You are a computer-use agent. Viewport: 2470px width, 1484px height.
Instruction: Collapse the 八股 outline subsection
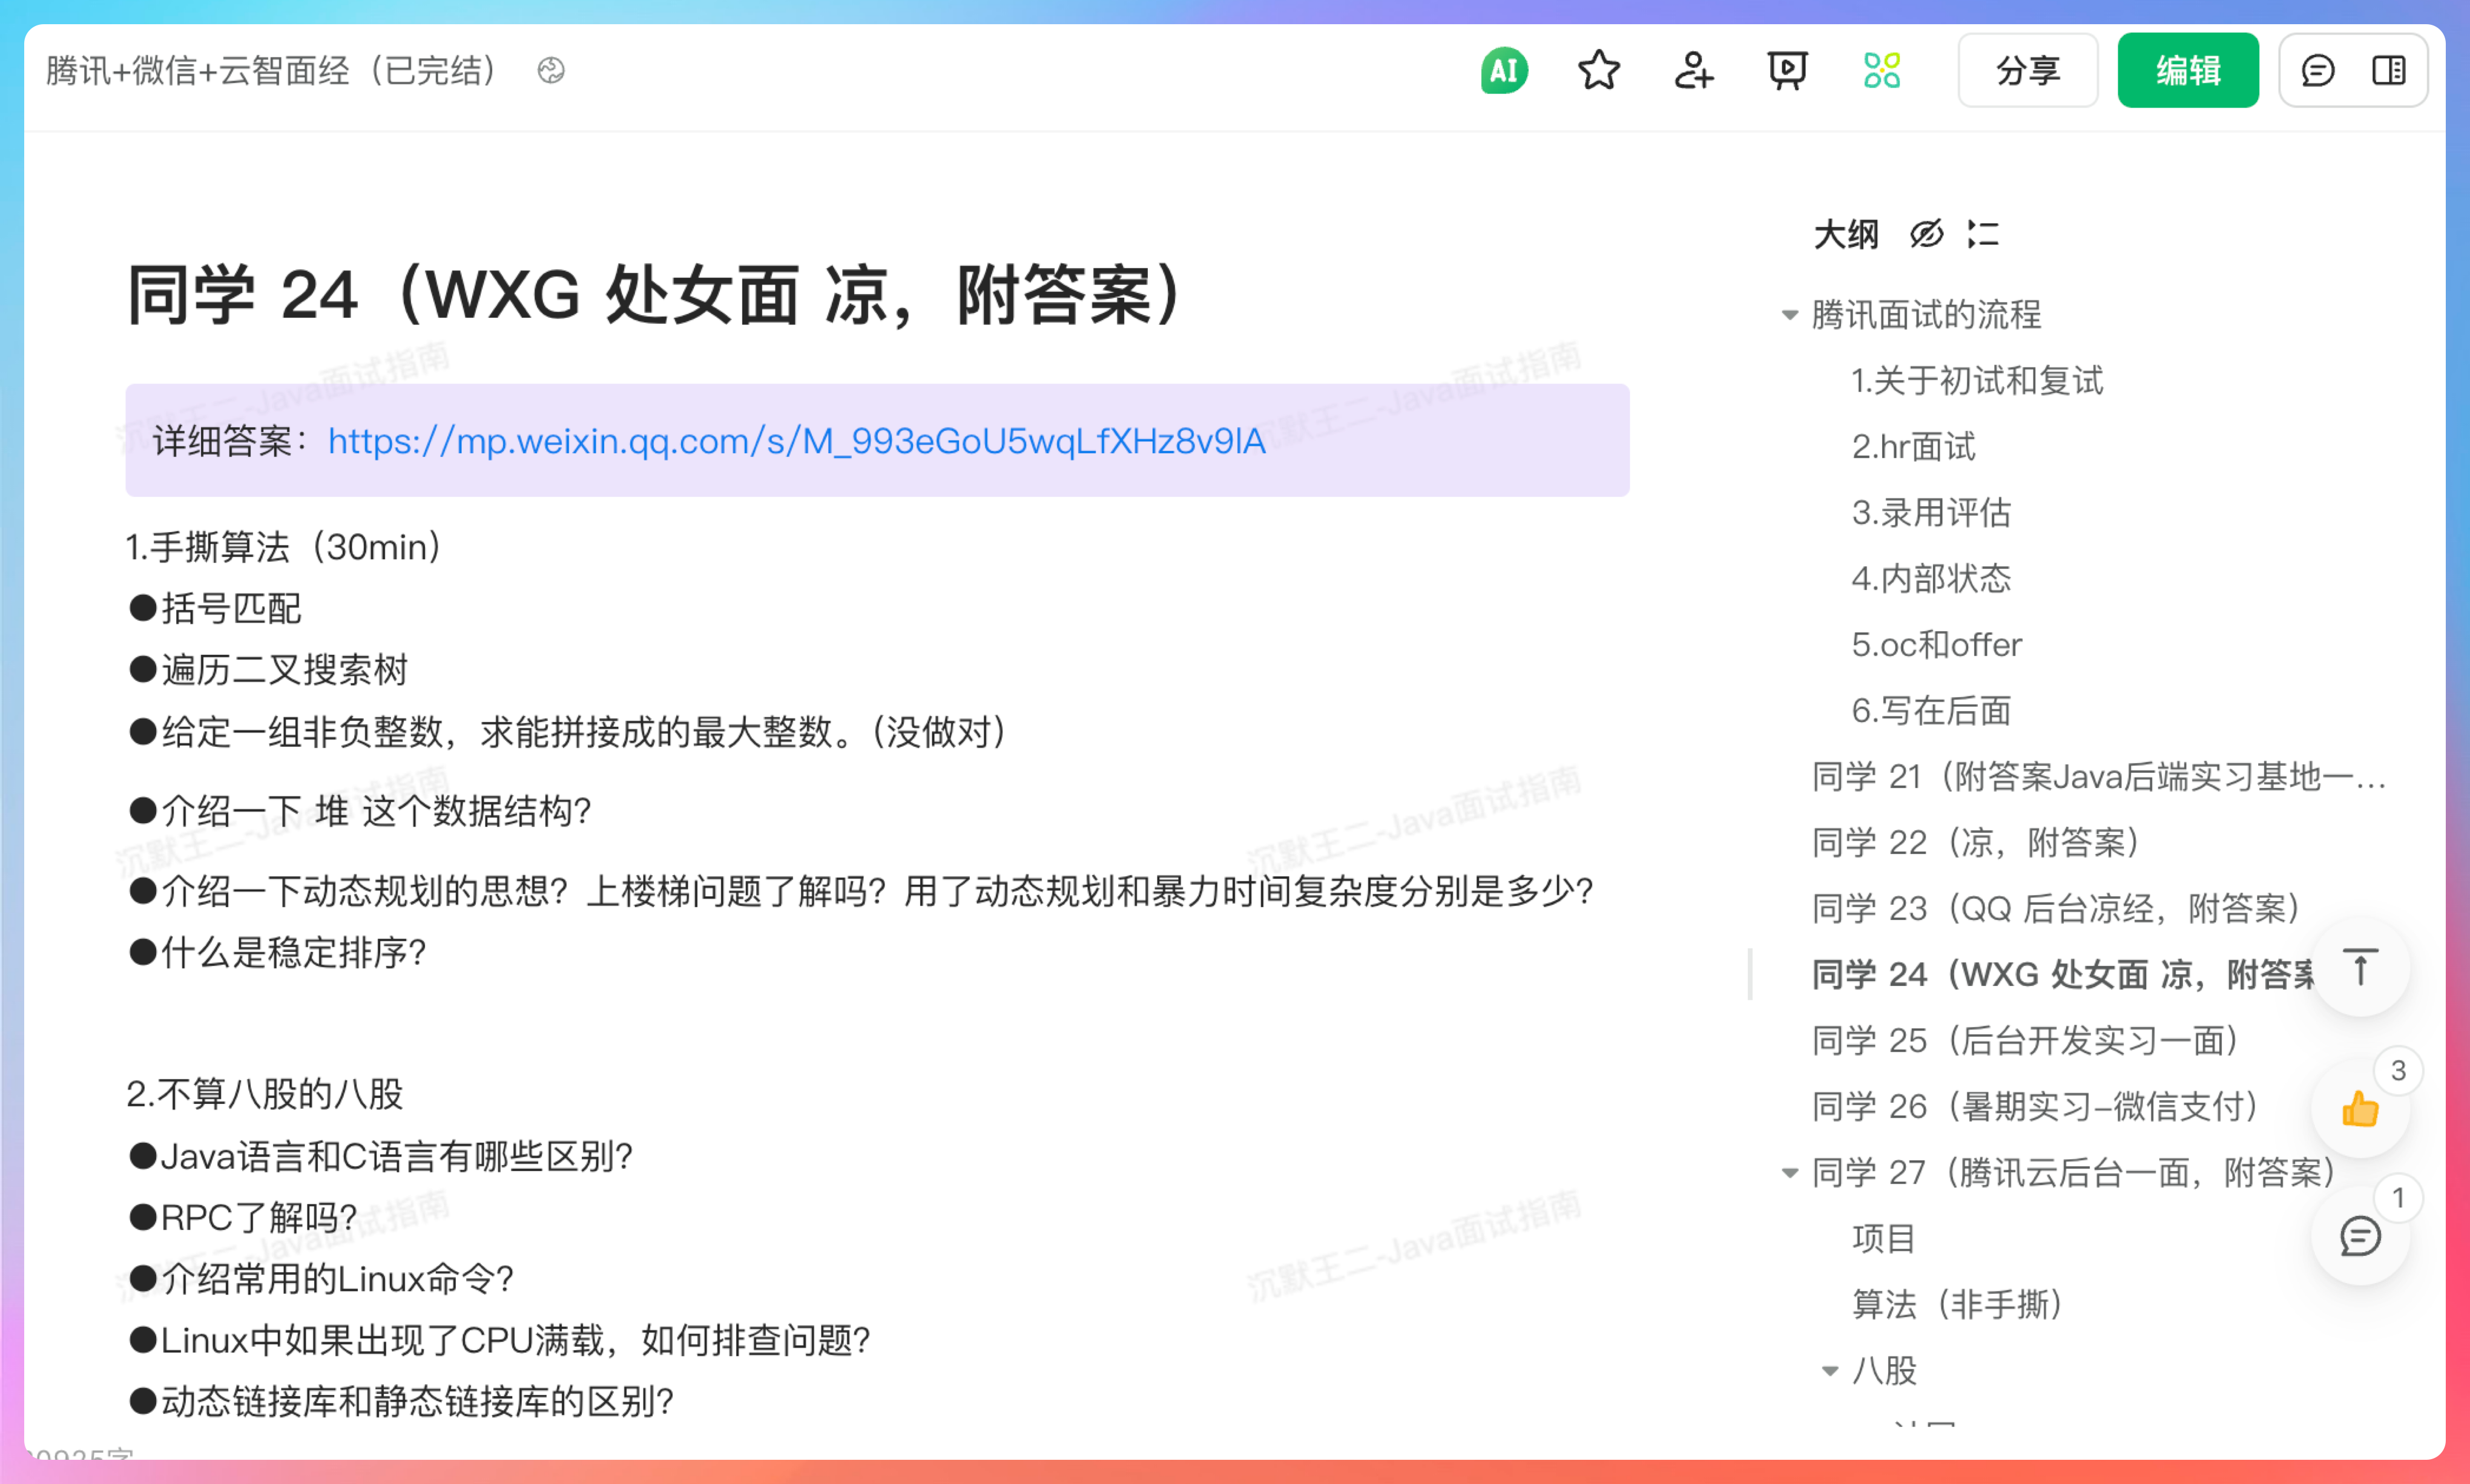[1829, 1371]
